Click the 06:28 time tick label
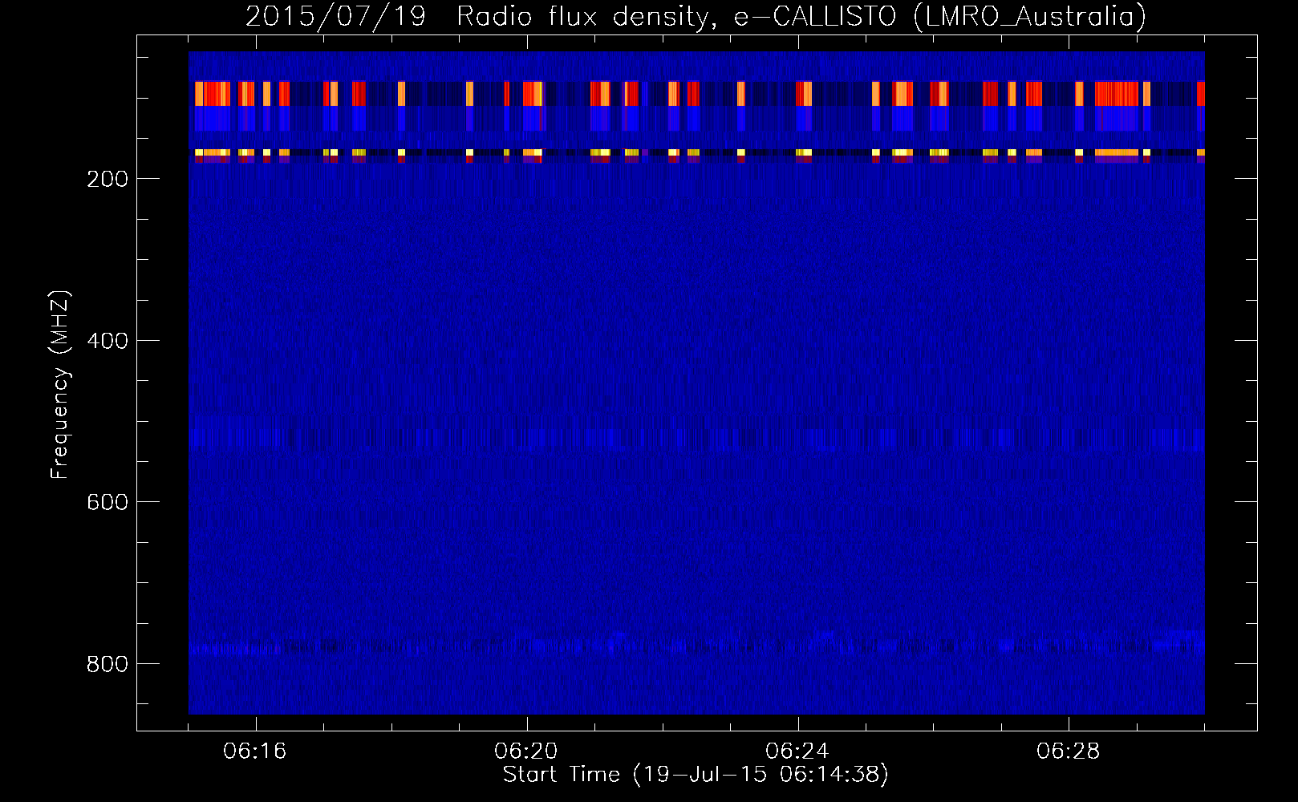Image resolution: width=1298 pixels, height=802 pixels. [x=1069, y=751]
